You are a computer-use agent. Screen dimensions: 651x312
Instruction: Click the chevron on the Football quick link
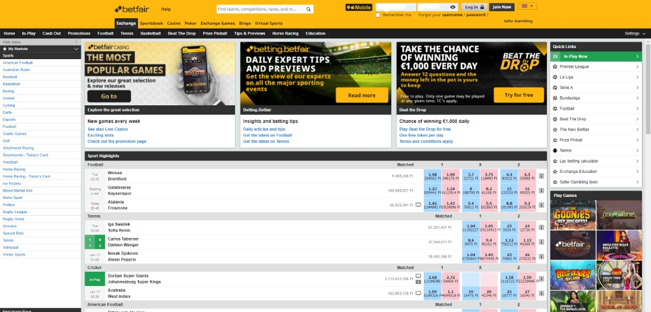(x=637, y=109)
